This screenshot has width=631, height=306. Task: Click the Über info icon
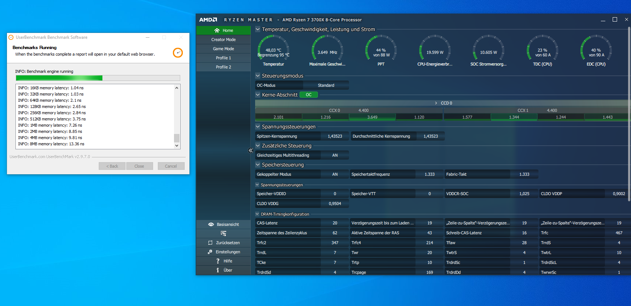(x=218, y=270)
